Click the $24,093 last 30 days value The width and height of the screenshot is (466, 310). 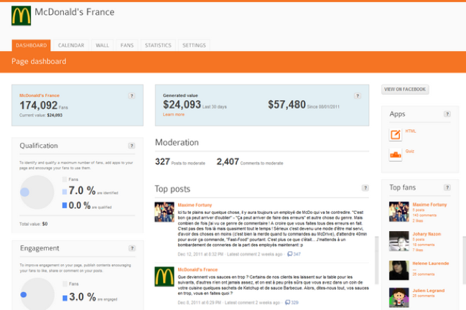pos(195,105)
